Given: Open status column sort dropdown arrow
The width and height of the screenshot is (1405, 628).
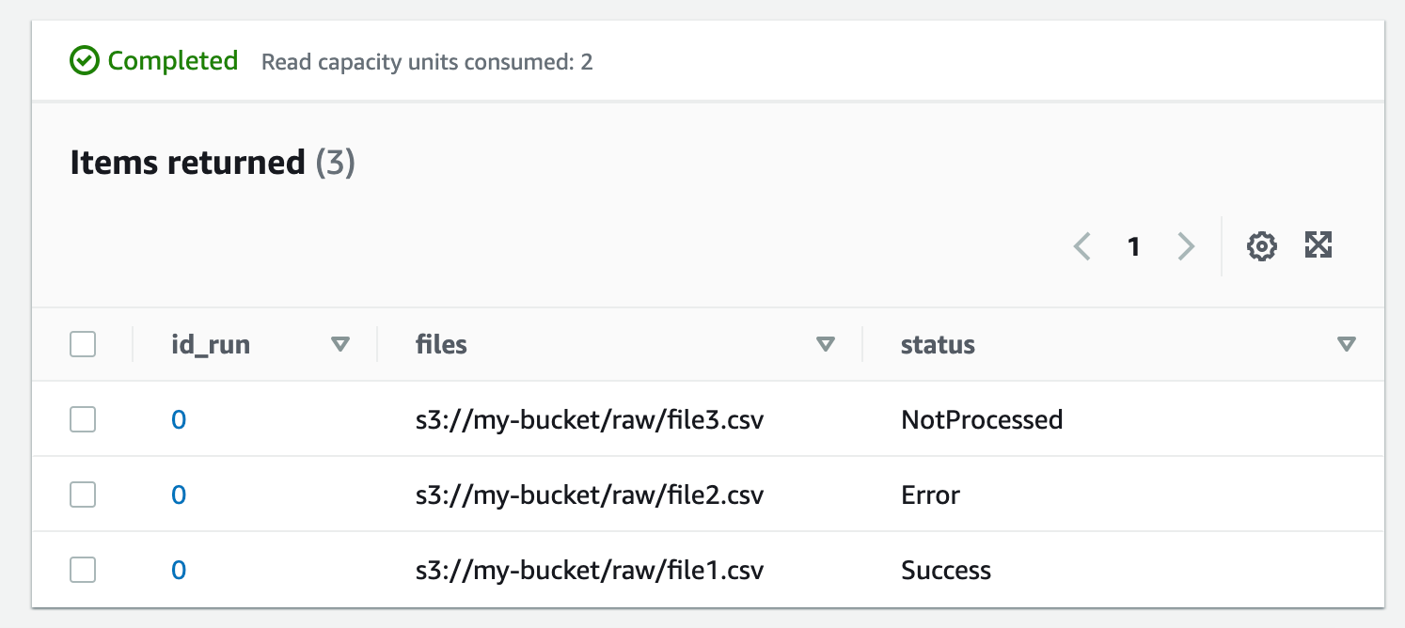Looking at the screenshot, I should coord(1347,345).
